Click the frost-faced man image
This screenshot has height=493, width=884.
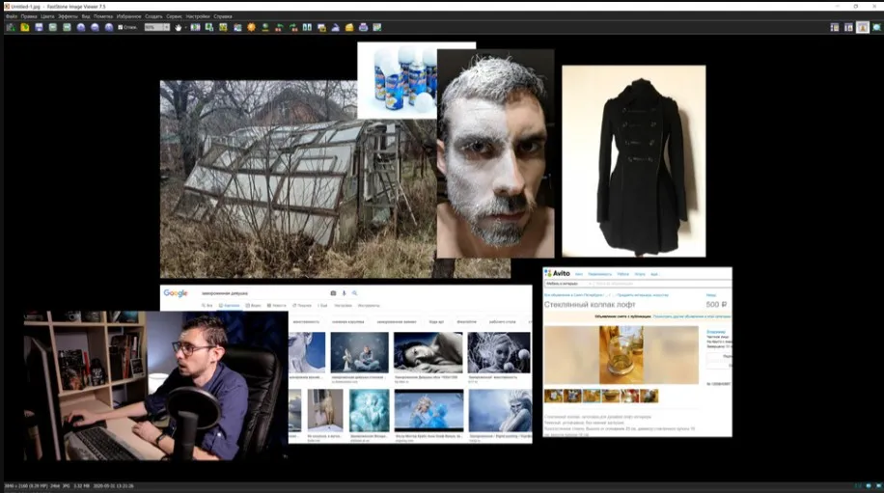(x=495, y=153)
